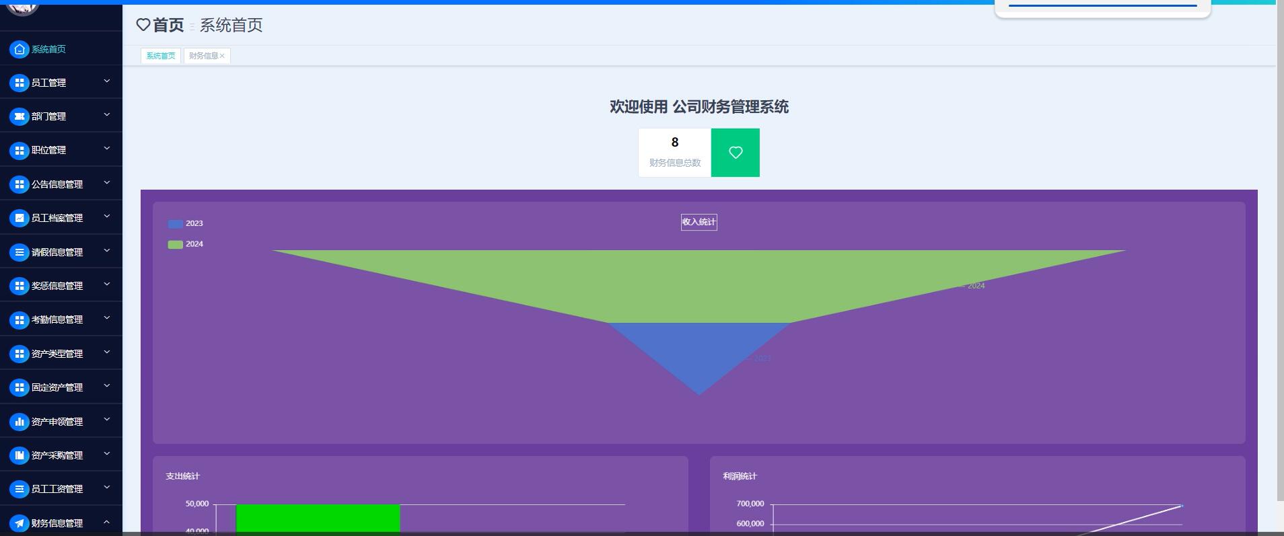Click the home icon beside 系统首页
Viewport: 1284px width, 536px height.
[20, 49]
